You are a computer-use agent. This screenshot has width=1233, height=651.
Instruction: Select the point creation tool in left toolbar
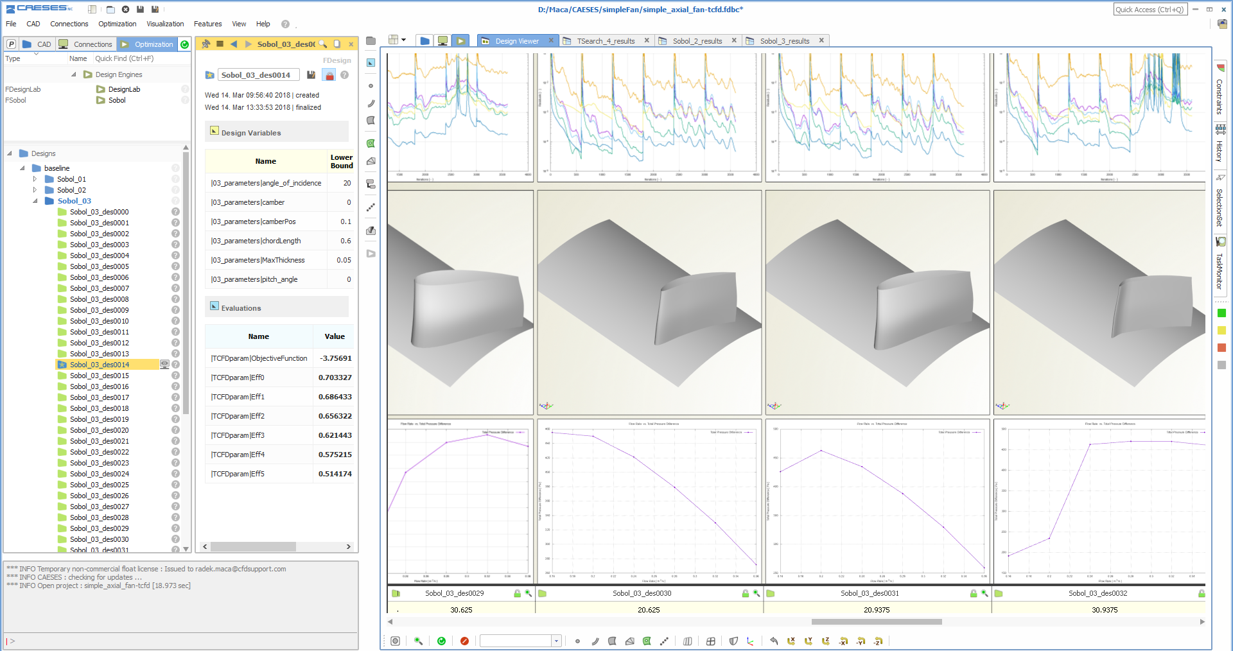tap(371, 85)
